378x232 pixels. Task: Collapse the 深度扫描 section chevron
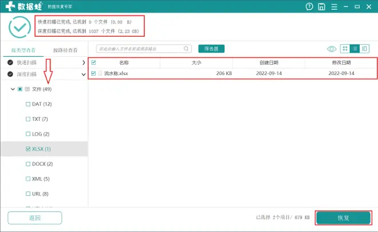coord(84,74)
